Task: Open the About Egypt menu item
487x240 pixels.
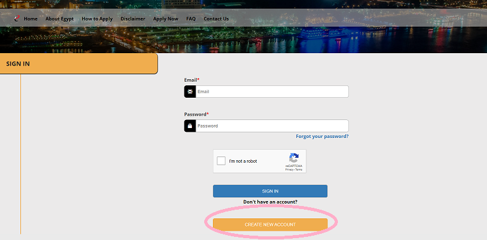Action: 59,19
